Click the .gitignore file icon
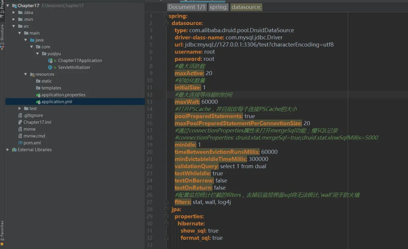The height and width of the screenshot is (249, 408). [x=20, y=115]
